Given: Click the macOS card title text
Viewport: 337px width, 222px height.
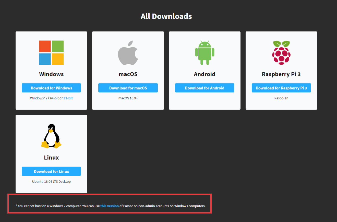Looking at the screenshot, I should [x=128, y=74].
